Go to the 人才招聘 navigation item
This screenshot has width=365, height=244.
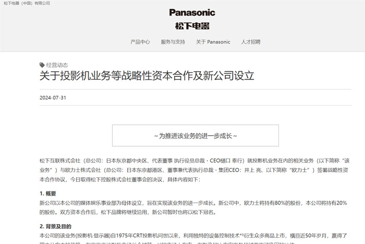(x=250, y=42)
